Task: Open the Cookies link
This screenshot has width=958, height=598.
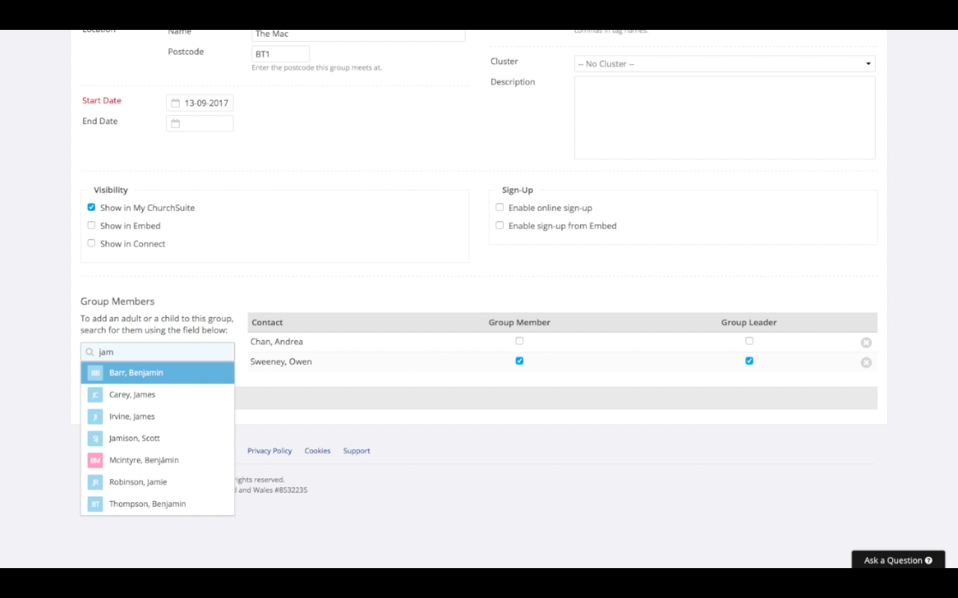Action: 317,451
